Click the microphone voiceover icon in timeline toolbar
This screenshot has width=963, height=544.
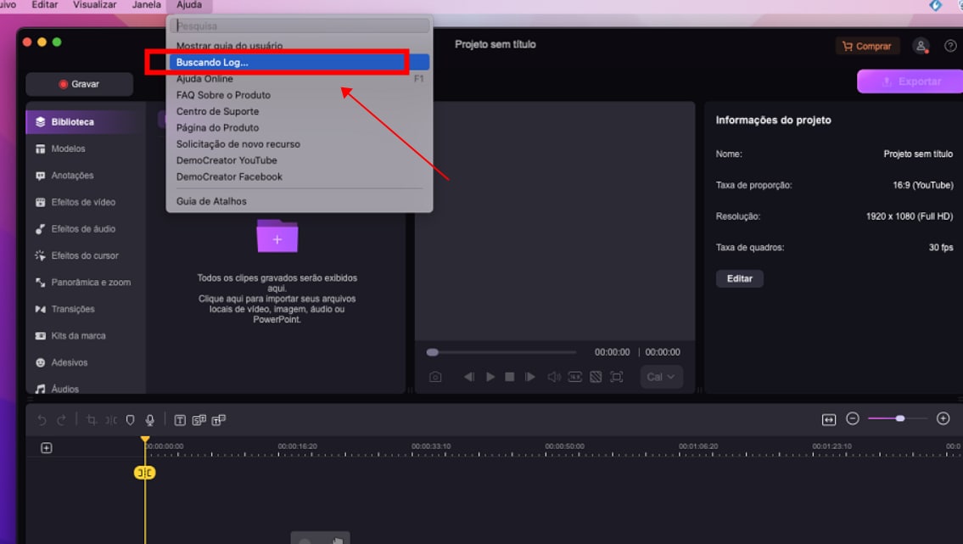[x=149, y=420]
